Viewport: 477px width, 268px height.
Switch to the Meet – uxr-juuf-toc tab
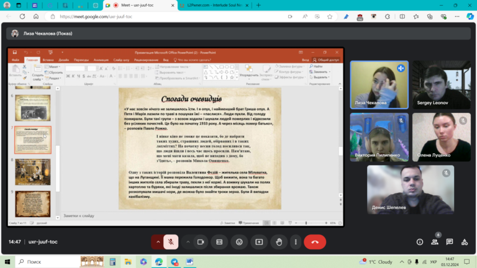(x=140, y=5)
